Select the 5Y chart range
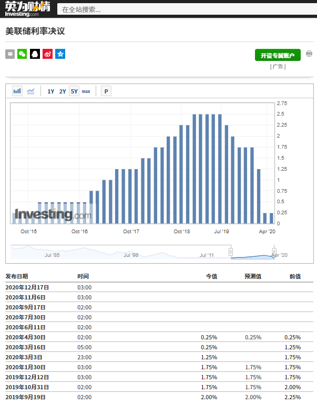 pos(74,91)
